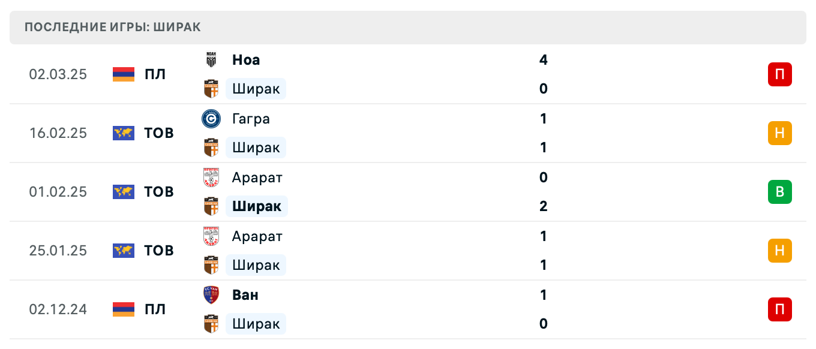Select the 16.02.25 match date
The image size is (816, 349).
point(58,133)
